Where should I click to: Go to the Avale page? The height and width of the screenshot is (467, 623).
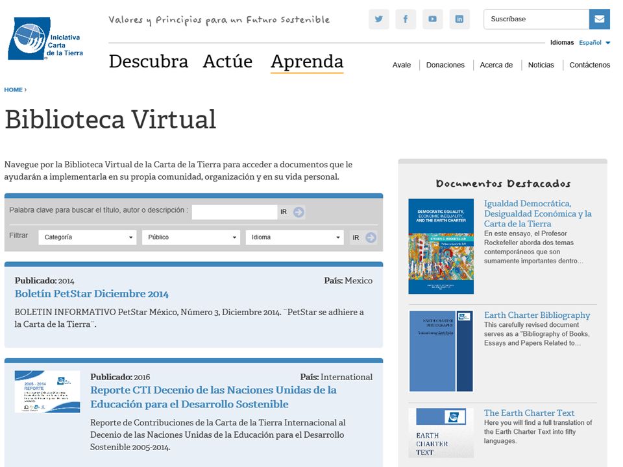point(402,65)
